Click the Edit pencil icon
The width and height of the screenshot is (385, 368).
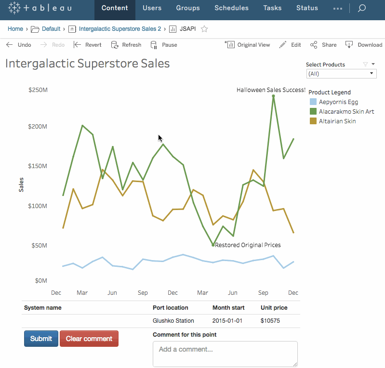[283, 45]
